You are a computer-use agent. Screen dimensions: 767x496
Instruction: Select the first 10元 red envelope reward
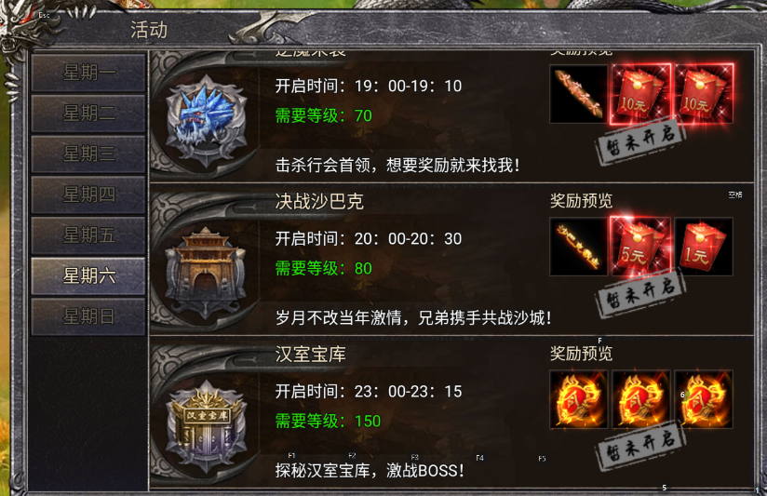(x=640, y=94)
